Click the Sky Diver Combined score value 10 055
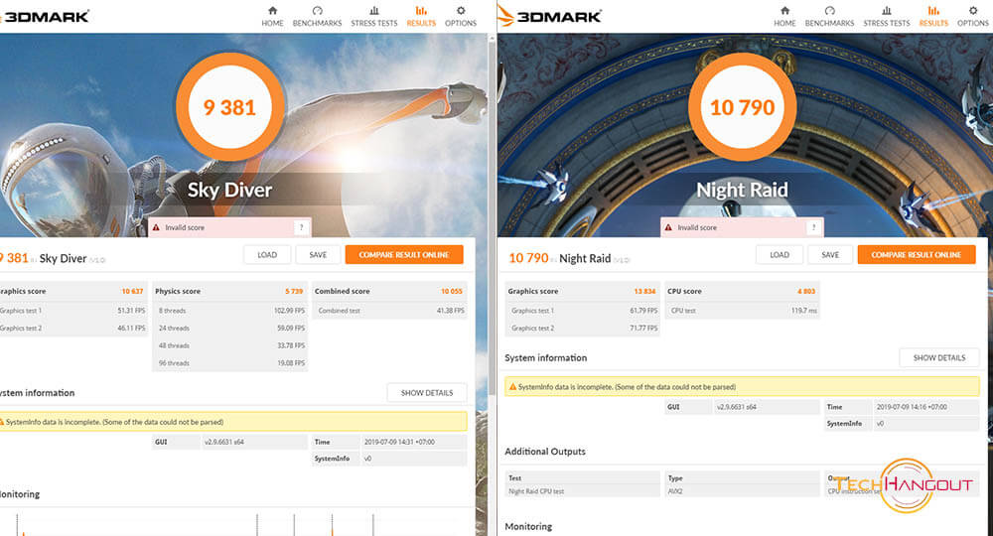 [452, 291]
